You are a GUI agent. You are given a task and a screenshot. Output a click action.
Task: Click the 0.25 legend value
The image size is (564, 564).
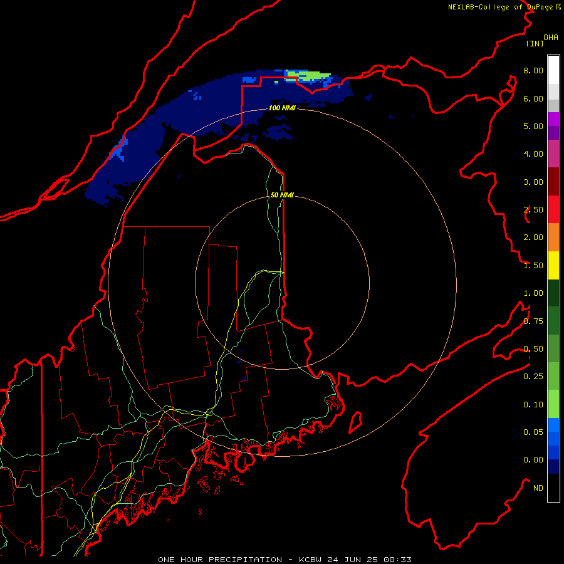tap(533, 377)
